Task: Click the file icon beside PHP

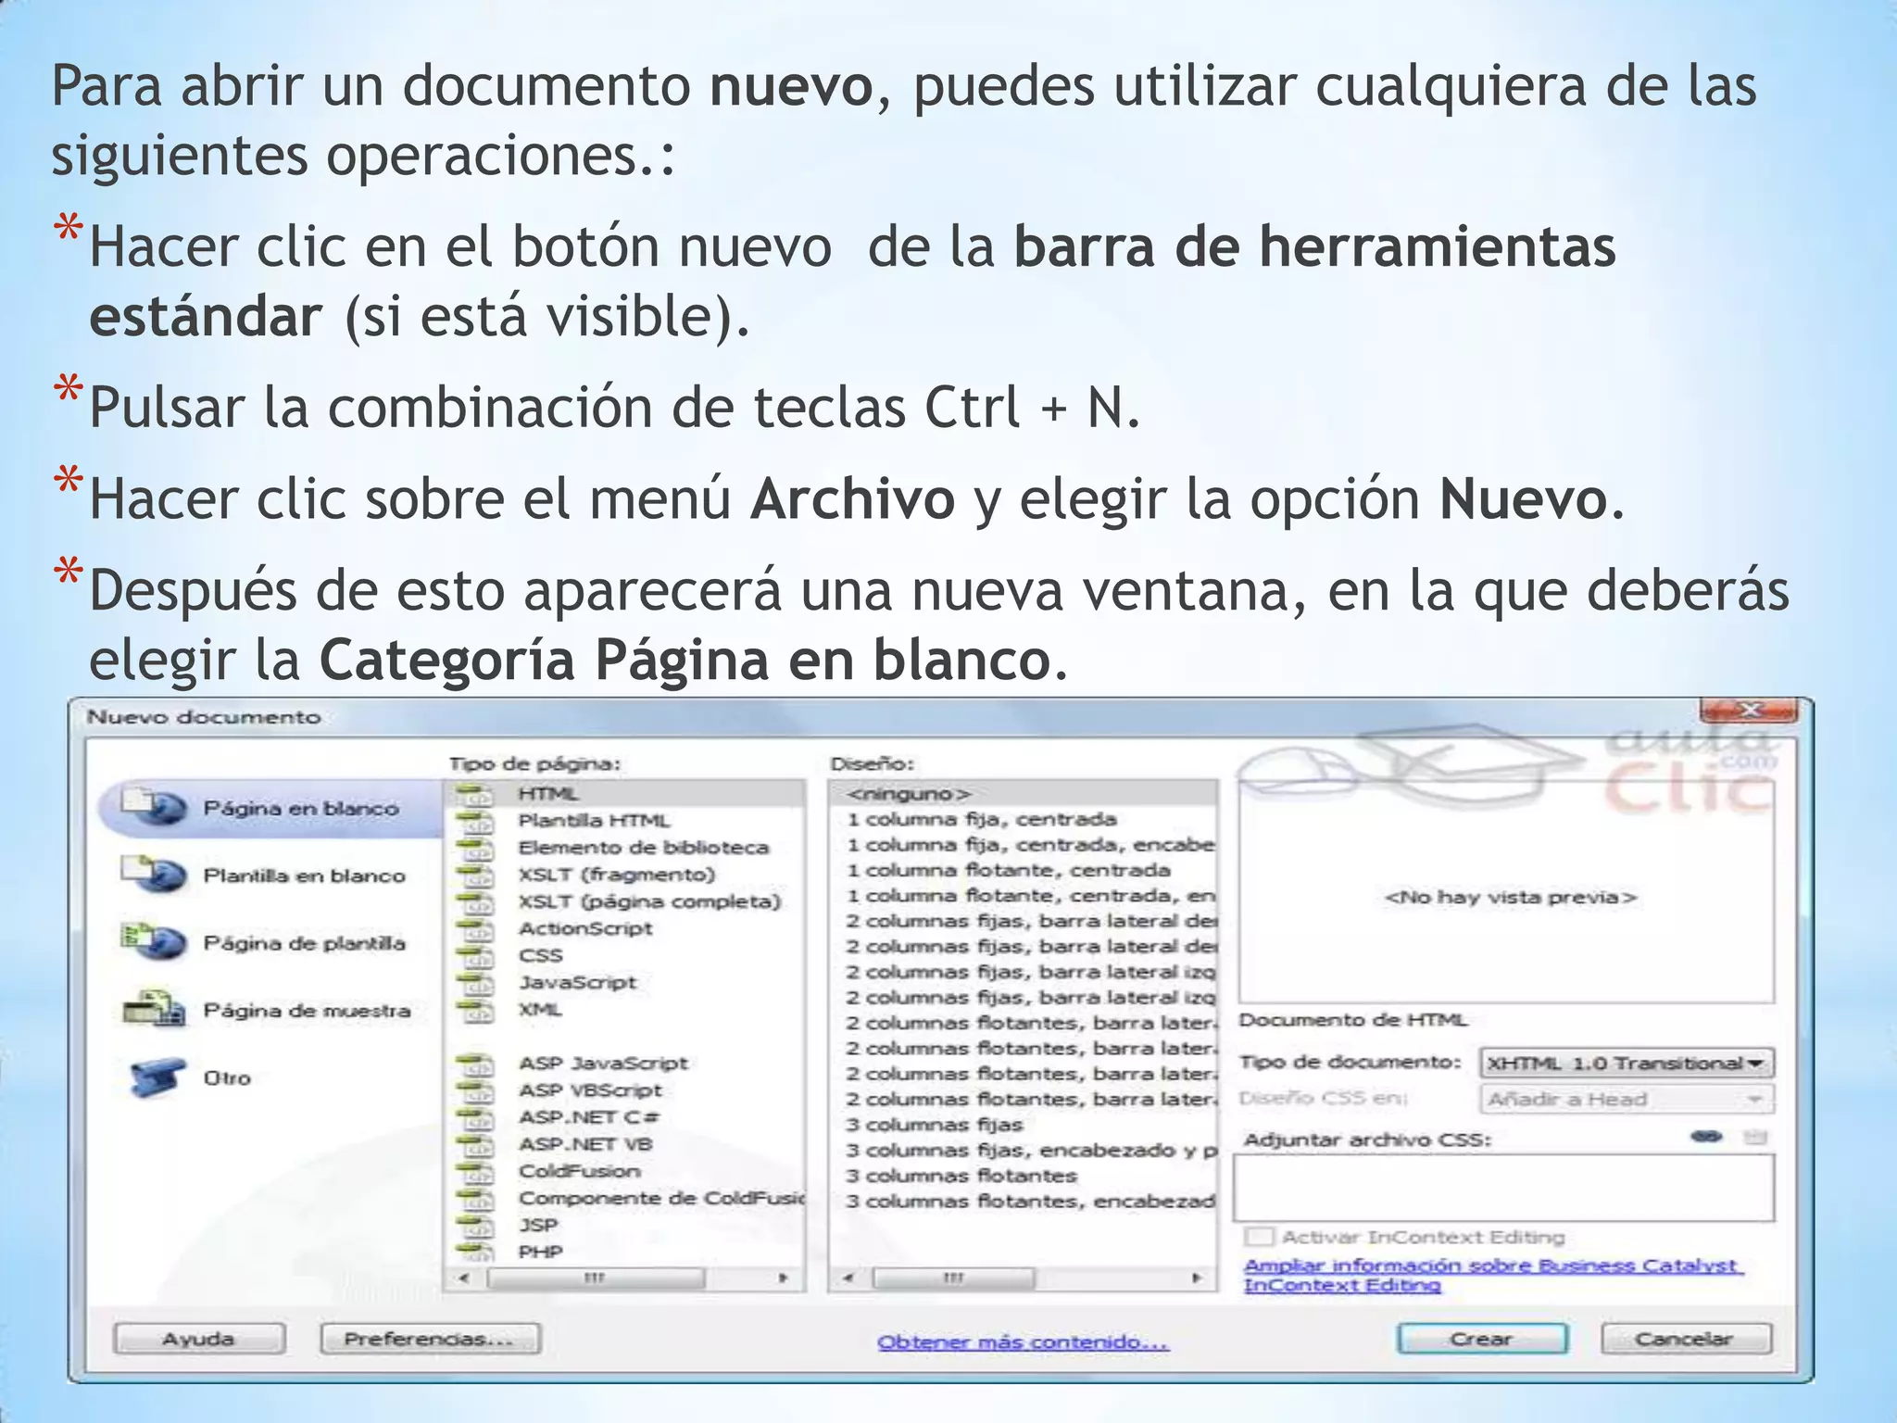Action: click(475, 1252)
